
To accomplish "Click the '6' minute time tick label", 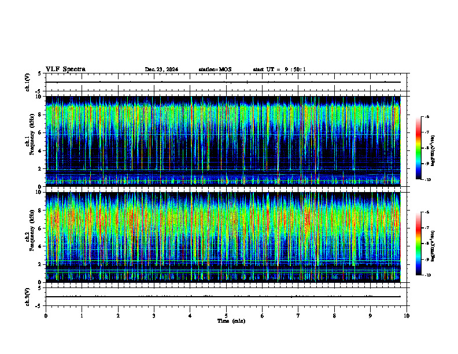I will click(263, 316).
